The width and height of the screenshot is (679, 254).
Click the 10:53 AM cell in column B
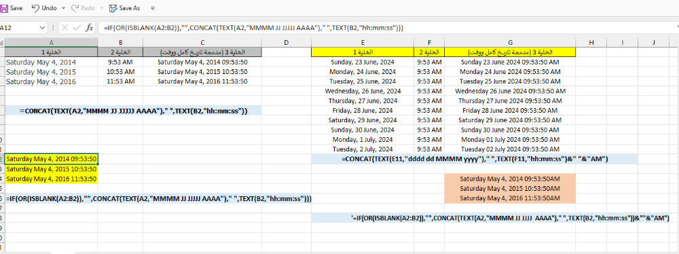click(x=120, y=72)
